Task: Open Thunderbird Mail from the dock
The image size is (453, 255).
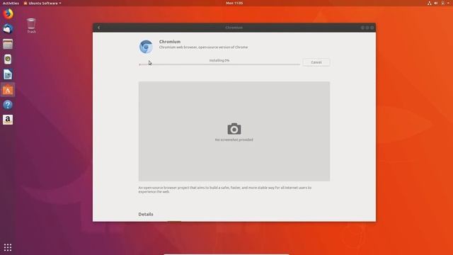Action: coord(8,29)
